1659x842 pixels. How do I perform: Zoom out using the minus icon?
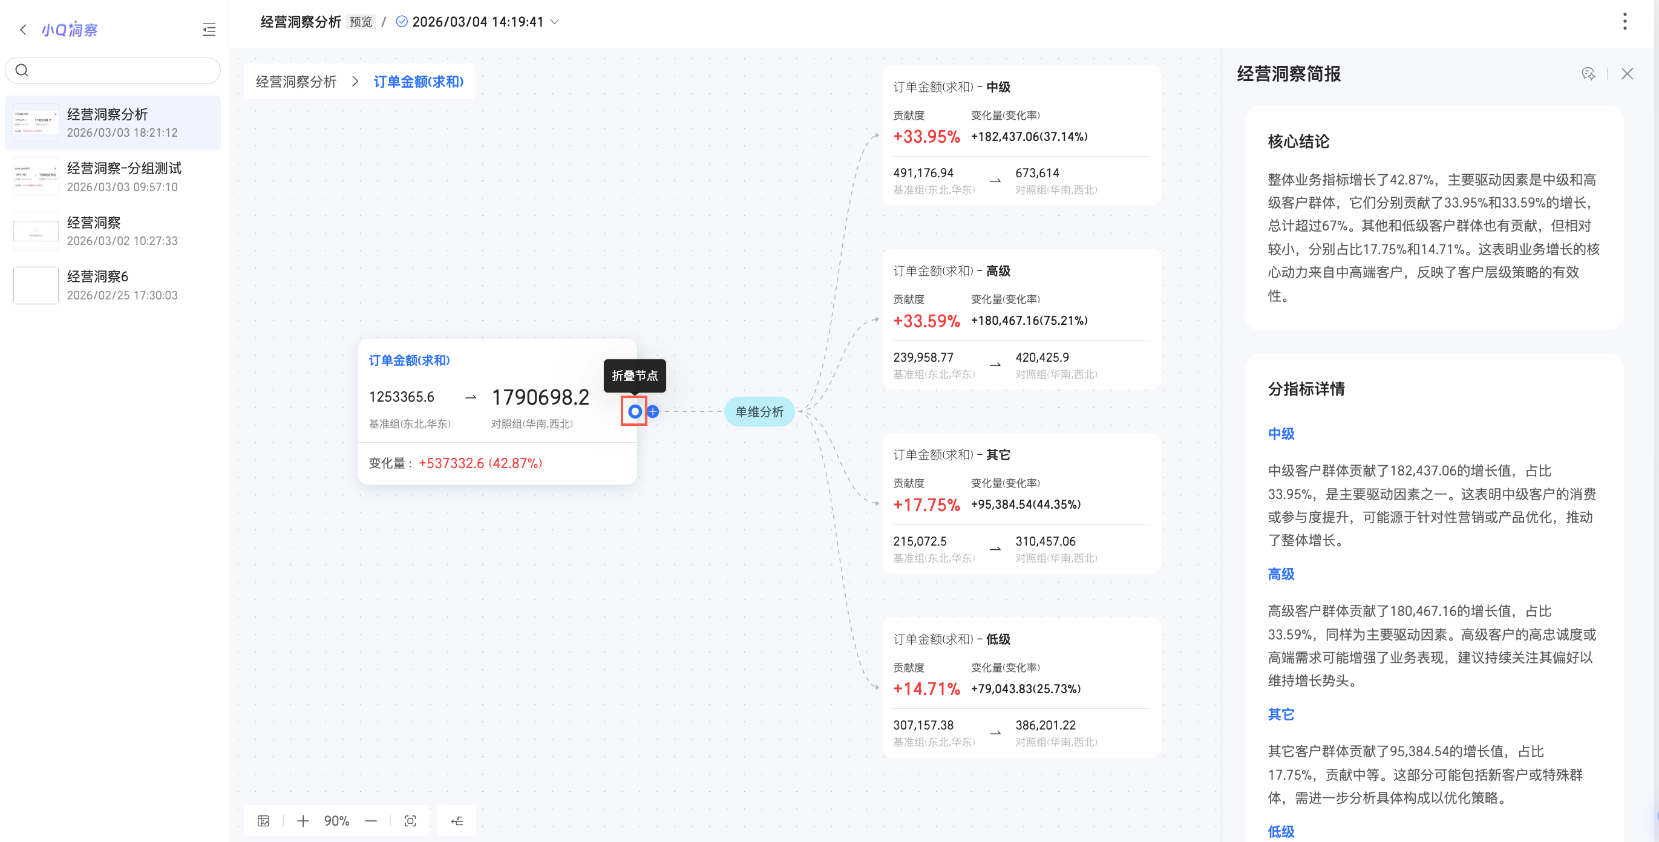(x=371, y=821)
